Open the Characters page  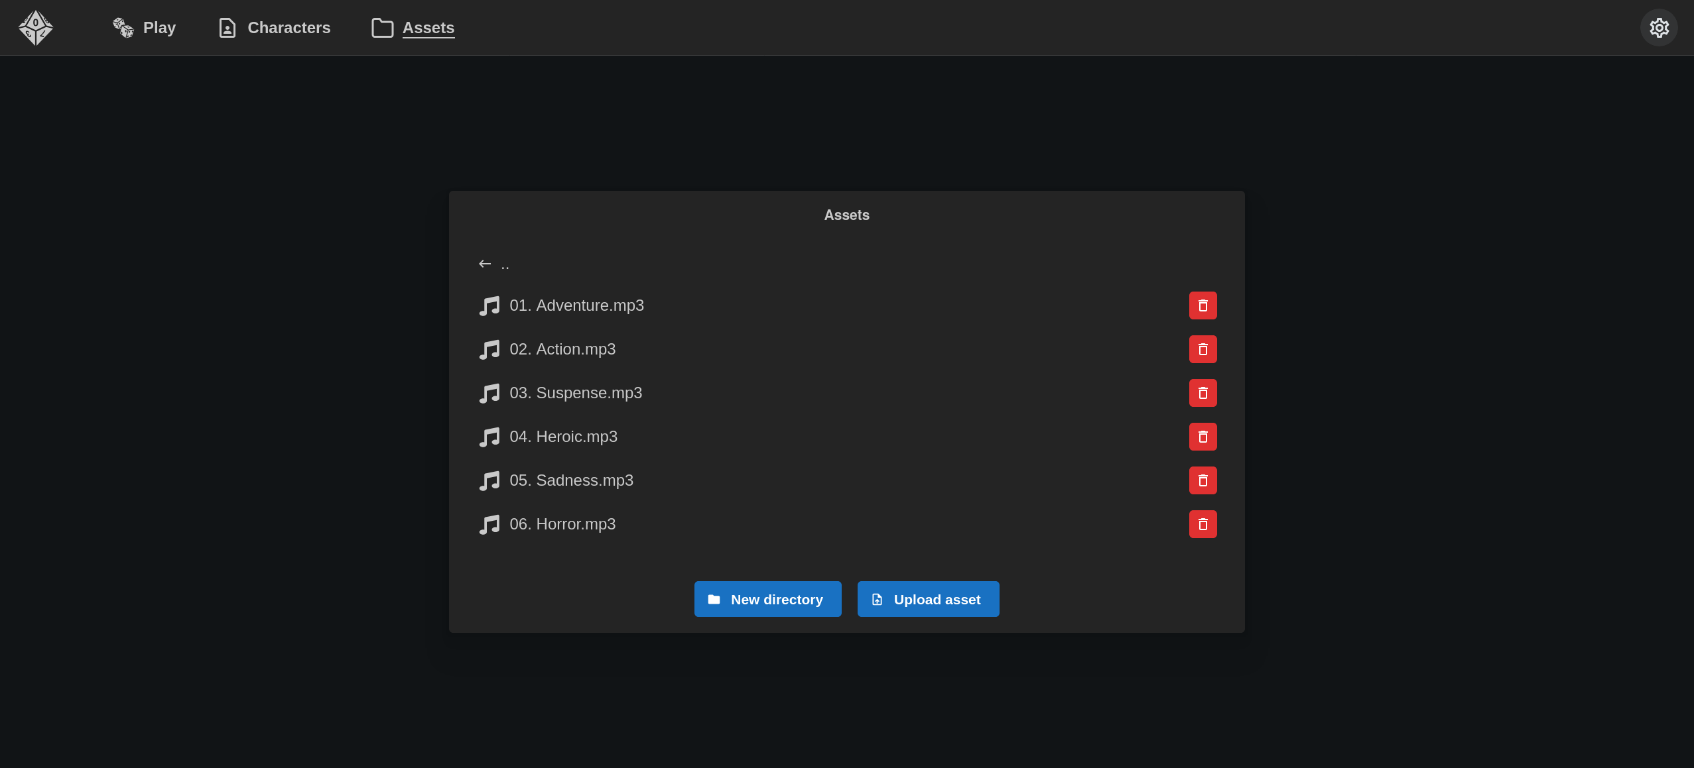point(289,27)
